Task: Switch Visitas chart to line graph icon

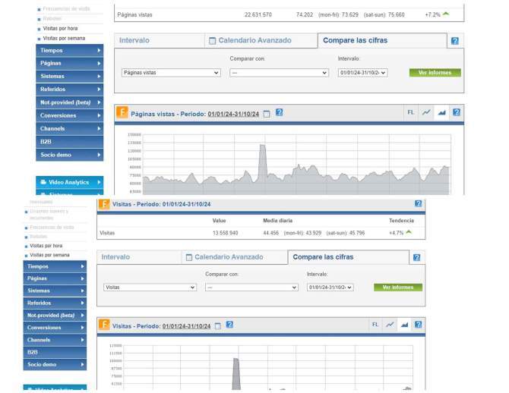Action: coord(390,325)
